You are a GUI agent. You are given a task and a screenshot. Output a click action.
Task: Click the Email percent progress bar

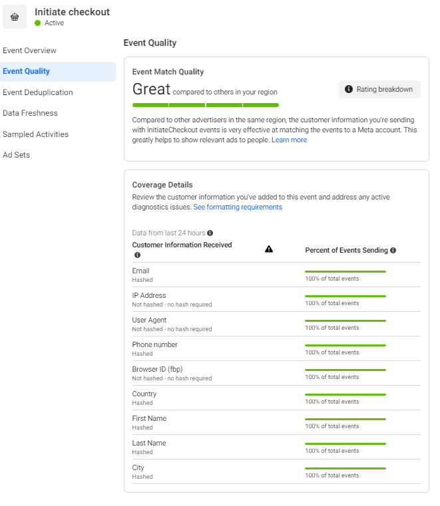click(x=345, y=271)
